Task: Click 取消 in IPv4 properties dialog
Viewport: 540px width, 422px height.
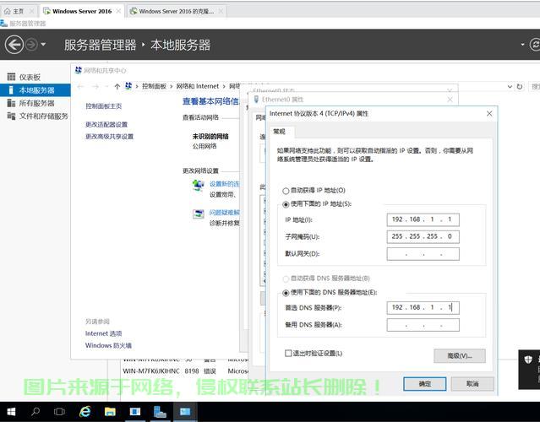Action: click(472, 384)
